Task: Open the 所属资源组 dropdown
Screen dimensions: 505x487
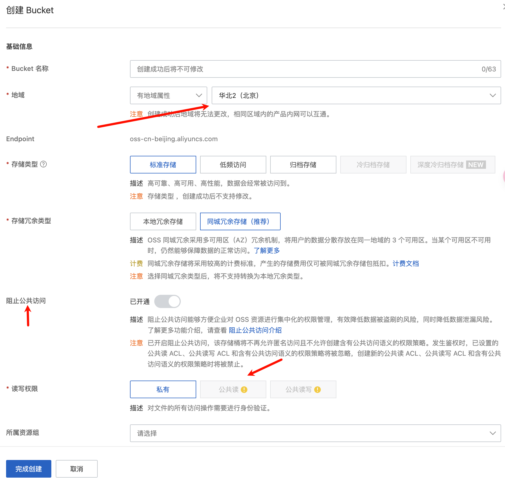Action: tap(315, 433)
